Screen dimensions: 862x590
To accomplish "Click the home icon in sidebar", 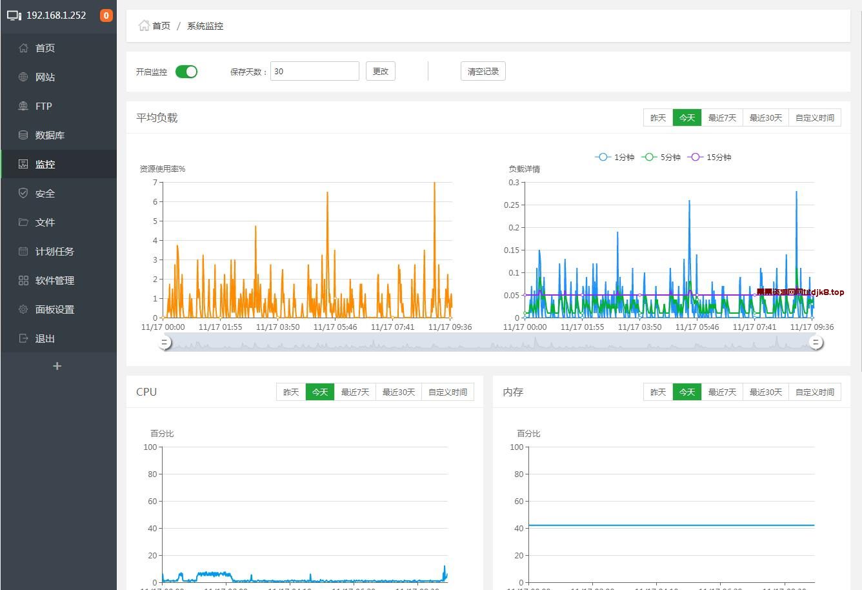I will [23, 48].
